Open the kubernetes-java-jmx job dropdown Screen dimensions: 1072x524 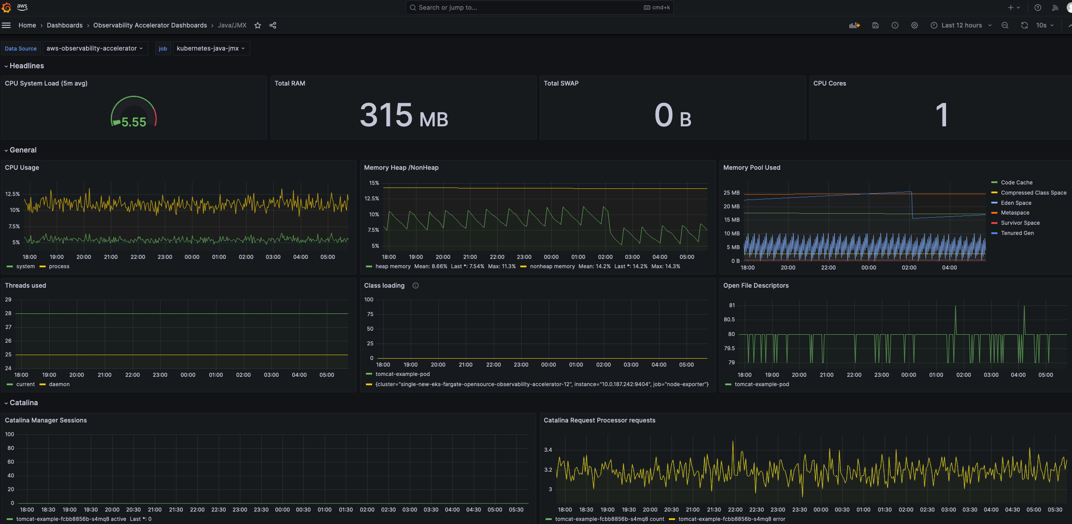click(211, 48)
